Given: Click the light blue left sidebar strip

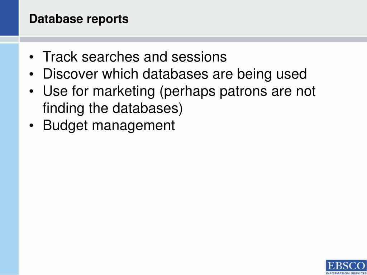Looking at the screenshot, I should pyautogui.click(x=9, y=159).
